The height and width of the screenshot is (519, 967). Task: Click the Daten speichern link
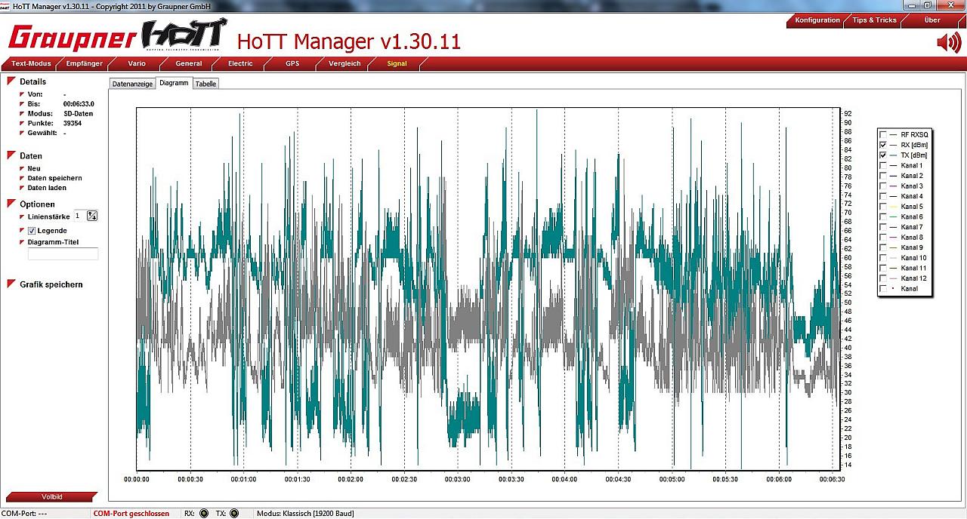[54, 178]
